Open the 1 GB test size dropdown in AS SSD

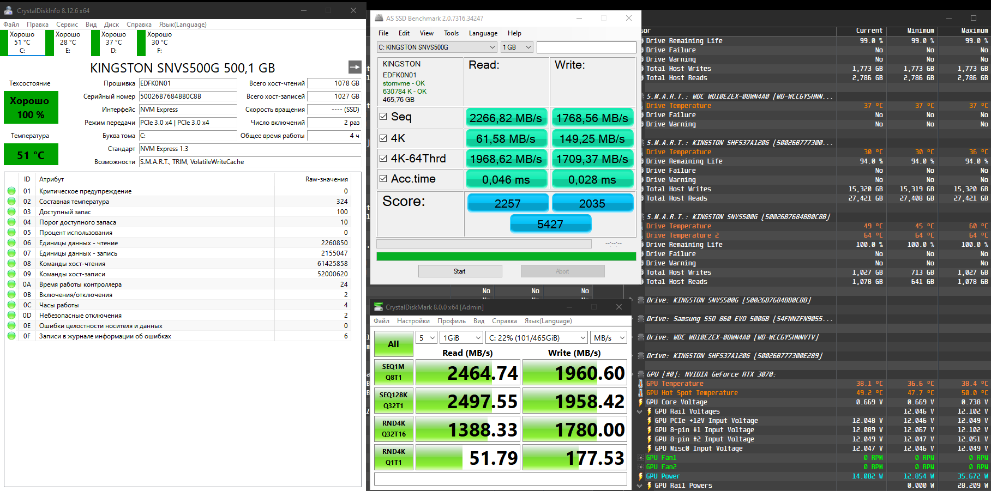tap(517, 47)
